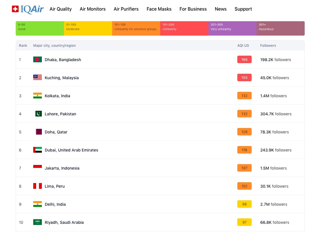The height and width of the screenshot is (233, 317).
Task: Click 243.9K followers for Dubai
Action: coord(276,150)
